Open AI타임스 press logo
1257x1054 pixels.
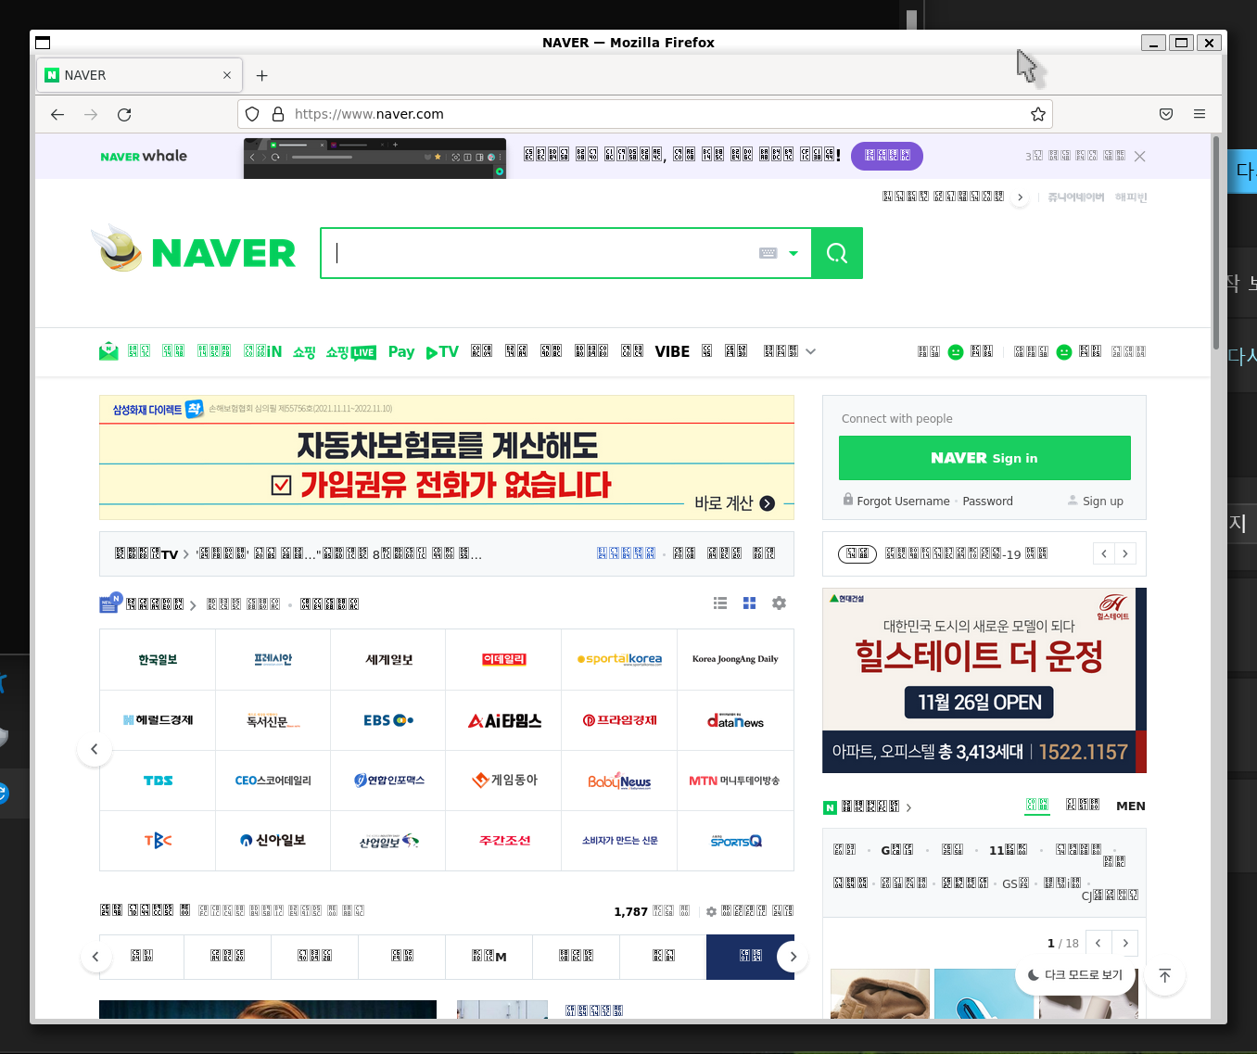pos(504,720)
